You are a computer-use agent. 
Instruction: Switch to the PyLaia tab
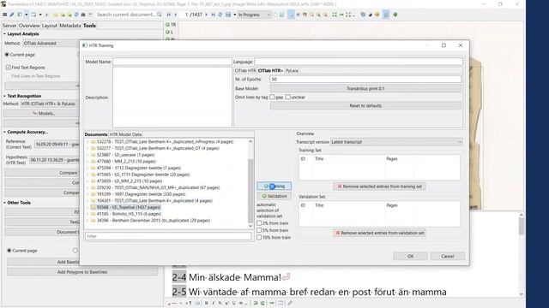[x=292, y=70]
